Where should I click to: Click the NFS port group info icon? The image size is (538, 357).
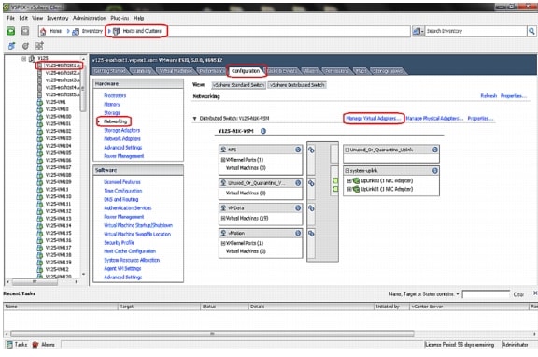[298, 150]
